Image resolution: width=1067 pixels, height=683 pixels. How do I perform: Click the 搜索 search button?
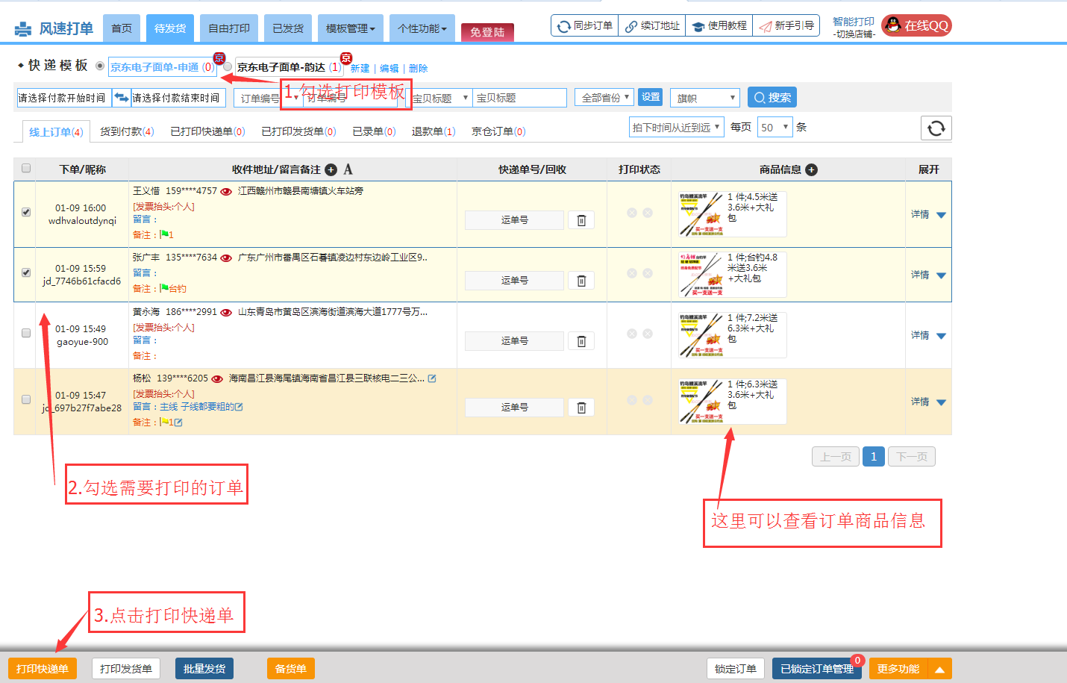(x=772, y=98)
